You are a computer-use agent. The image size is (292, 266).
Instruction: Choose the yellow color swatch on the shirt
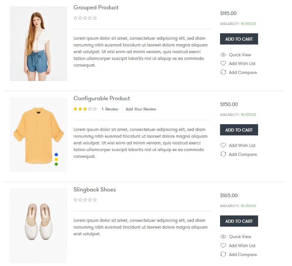(56, 159)
